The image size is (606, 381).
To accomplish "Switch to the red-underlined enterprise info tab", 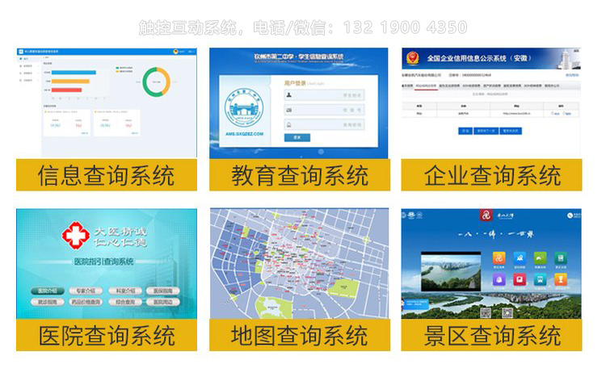I will pos(425,84).
